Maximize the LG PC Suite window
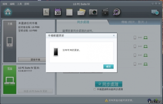Image resolution: width=163 pixels, height=104 pixels. click(156, 4)
